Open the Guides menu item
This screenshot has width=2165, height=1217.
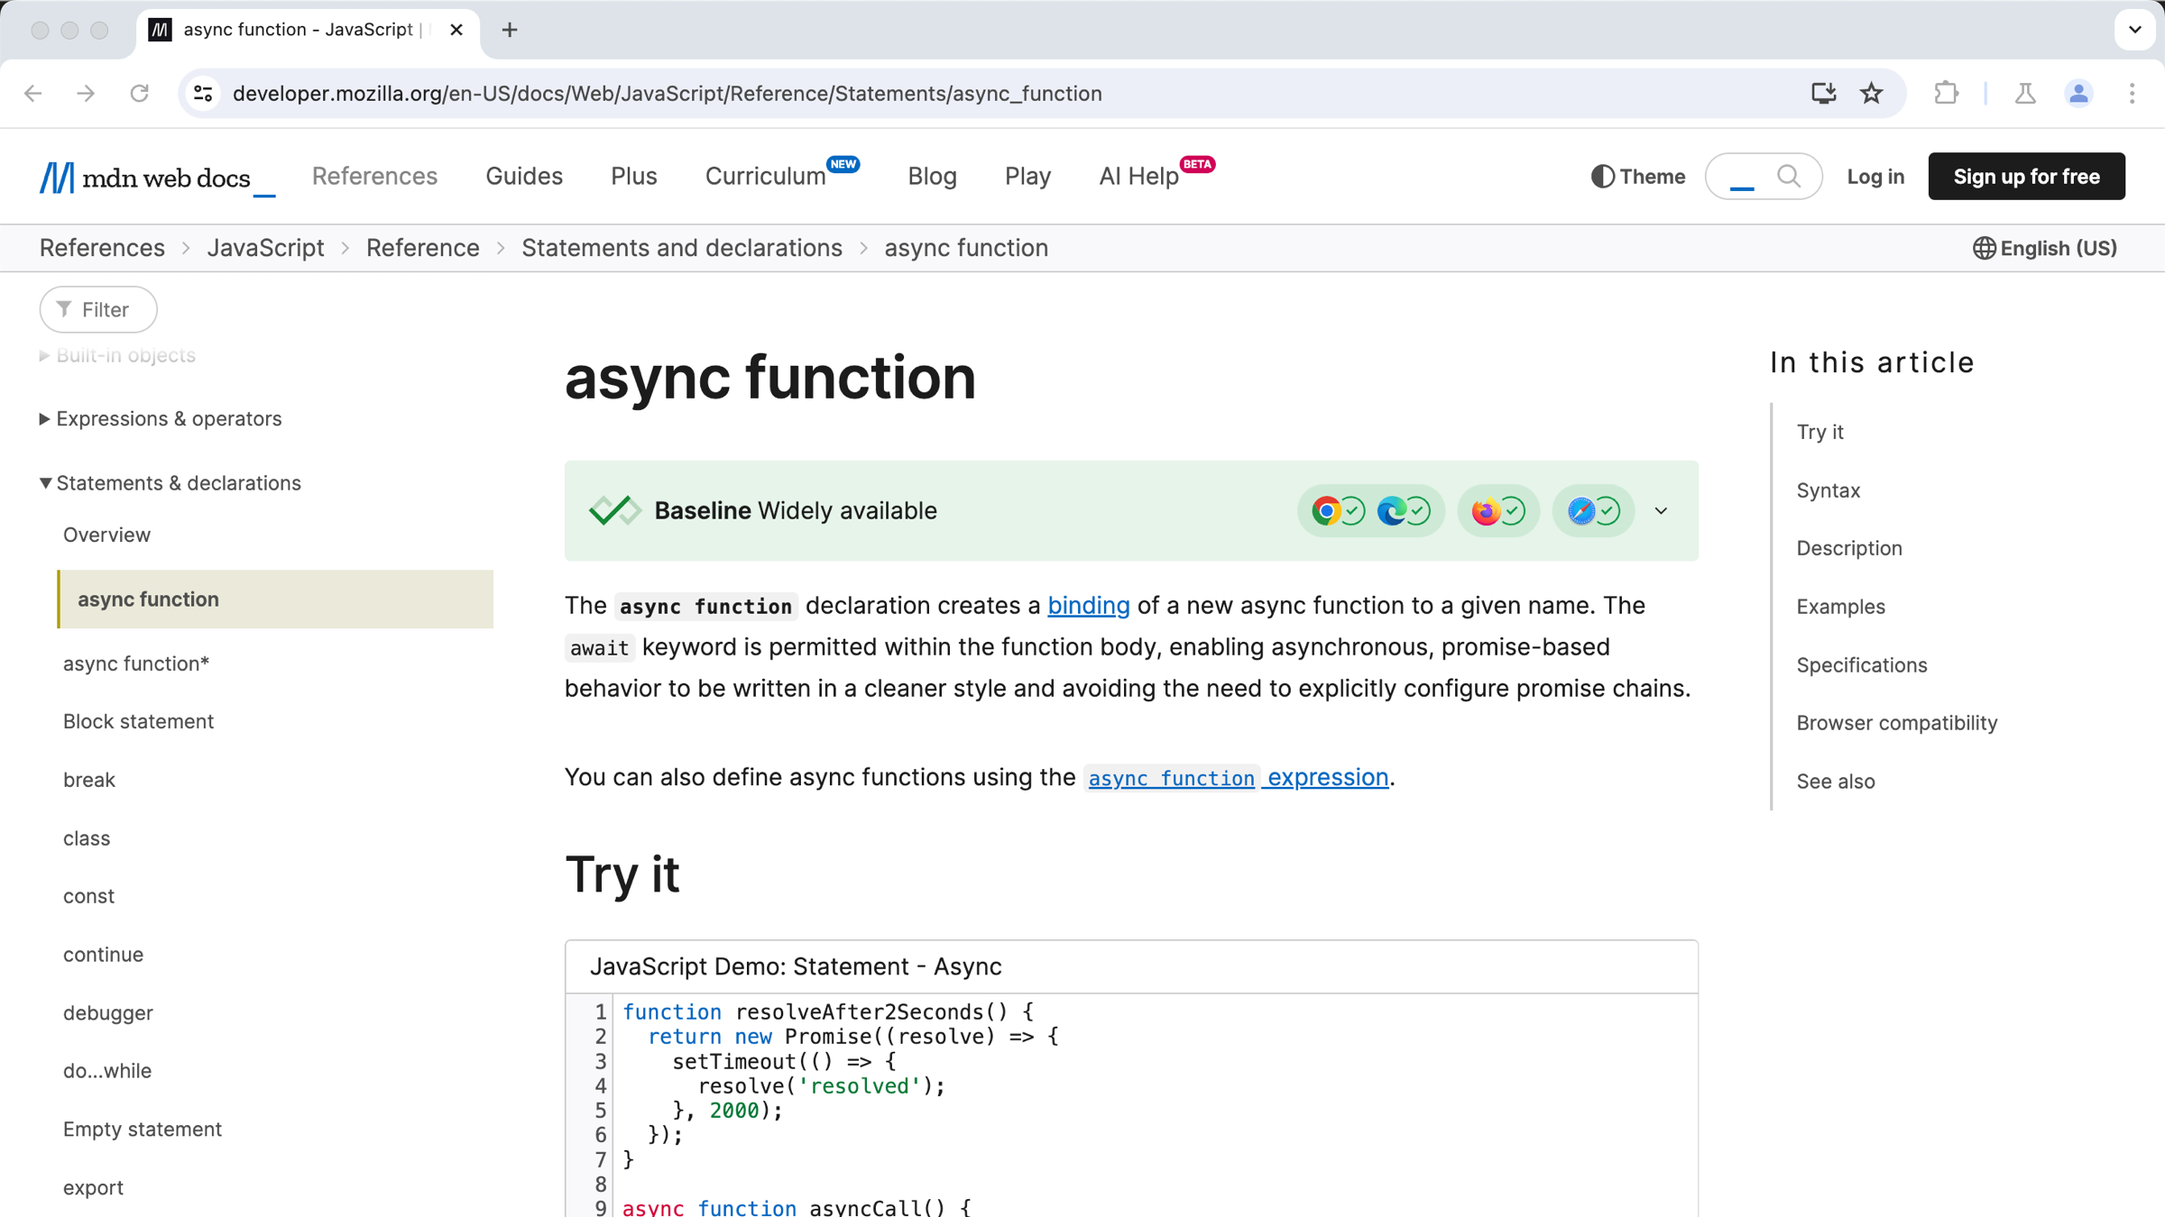pyautogui.click(x=523, y=177)
